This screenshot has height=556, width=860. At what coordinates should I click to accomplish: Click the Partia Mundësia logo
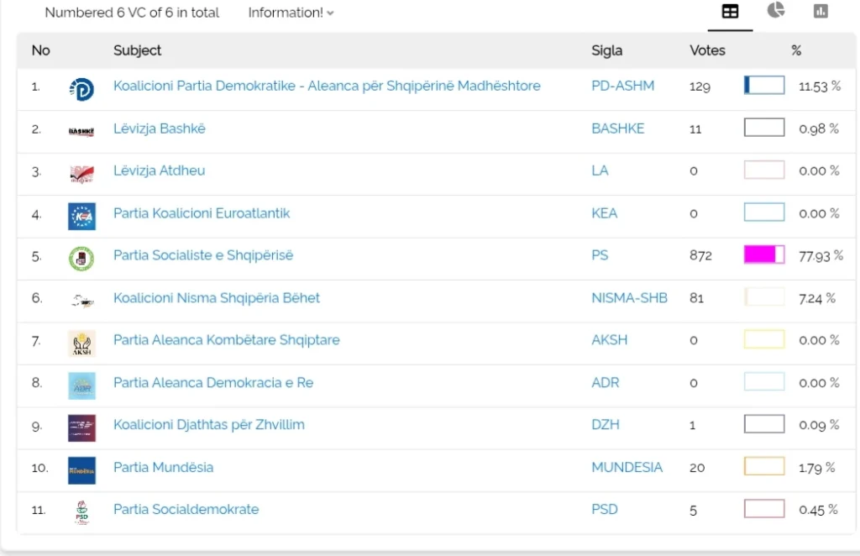(x=81, y=469)
